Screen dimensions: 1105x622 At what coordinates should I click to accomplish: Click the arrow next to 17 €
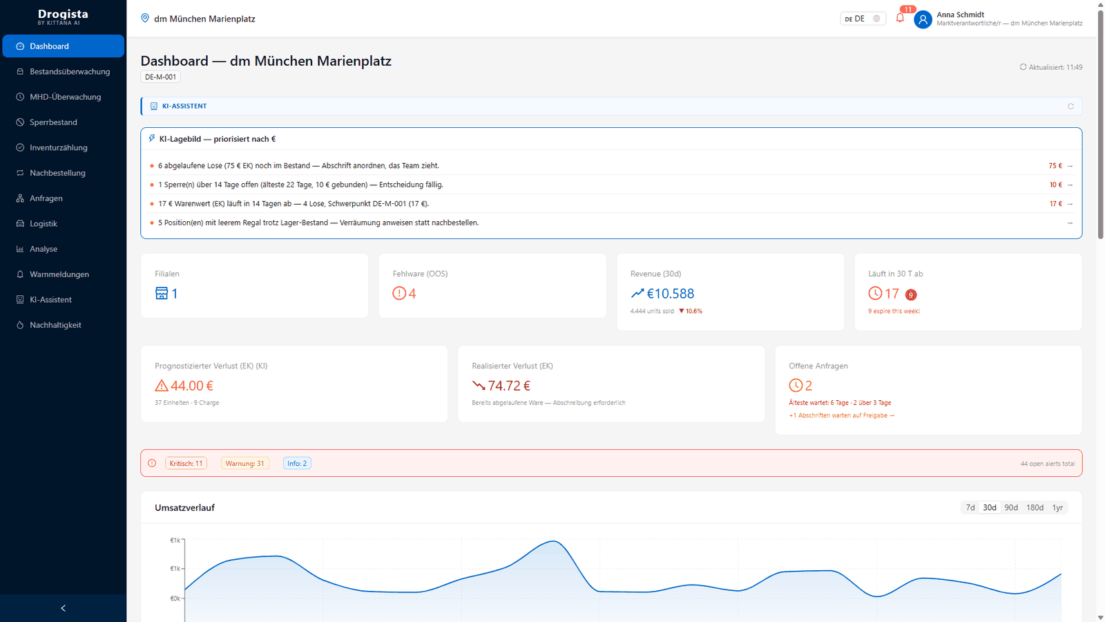[1070, 204]
